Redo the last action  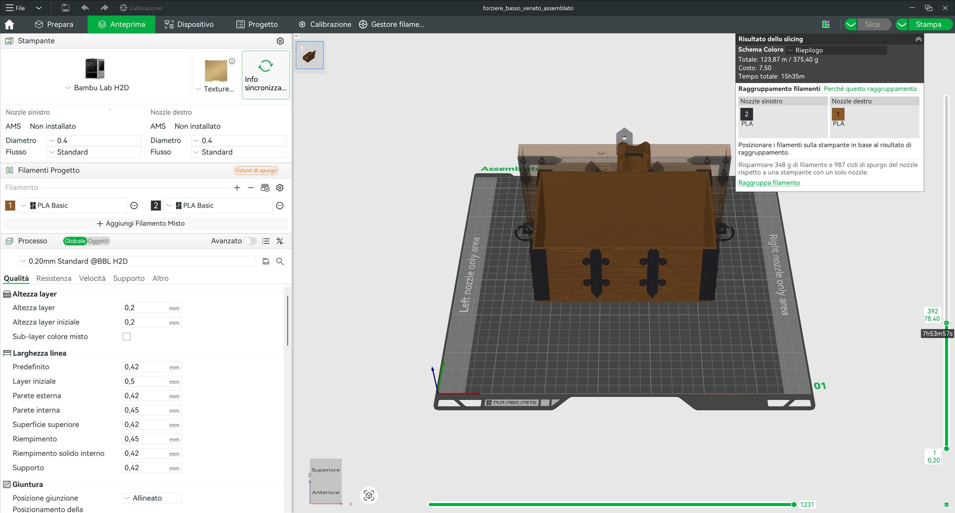point(104,8)
